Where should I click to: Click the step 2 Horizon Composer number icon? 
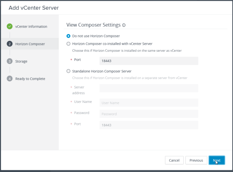[10, 44]
